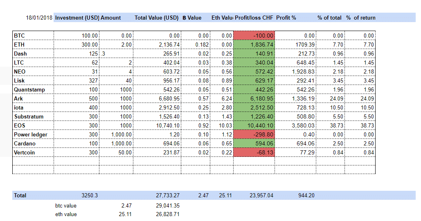This screenshot has width=421, height=221.
Task: Click the Profit % column header
Action: (286, 18)
